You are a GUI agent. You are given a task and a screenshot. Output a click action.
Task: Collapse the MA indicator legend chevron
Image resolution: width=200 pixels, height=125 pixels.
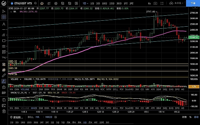tap(11, 12)
